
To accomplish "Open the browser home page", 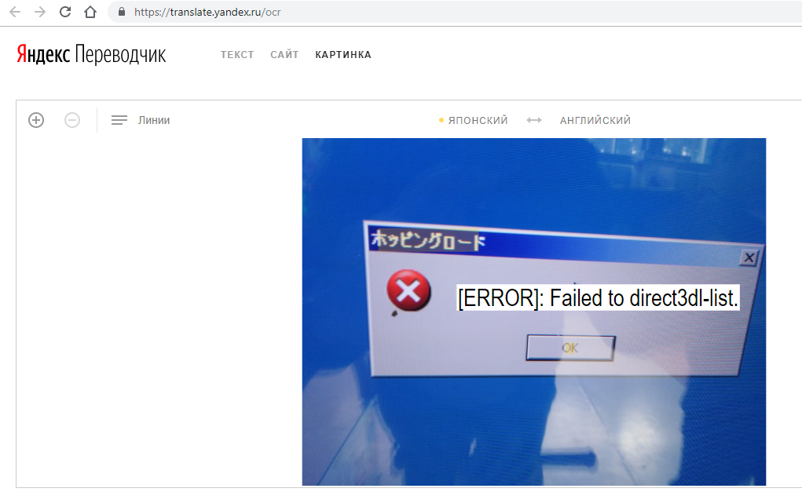I will [x=90, y=12].
